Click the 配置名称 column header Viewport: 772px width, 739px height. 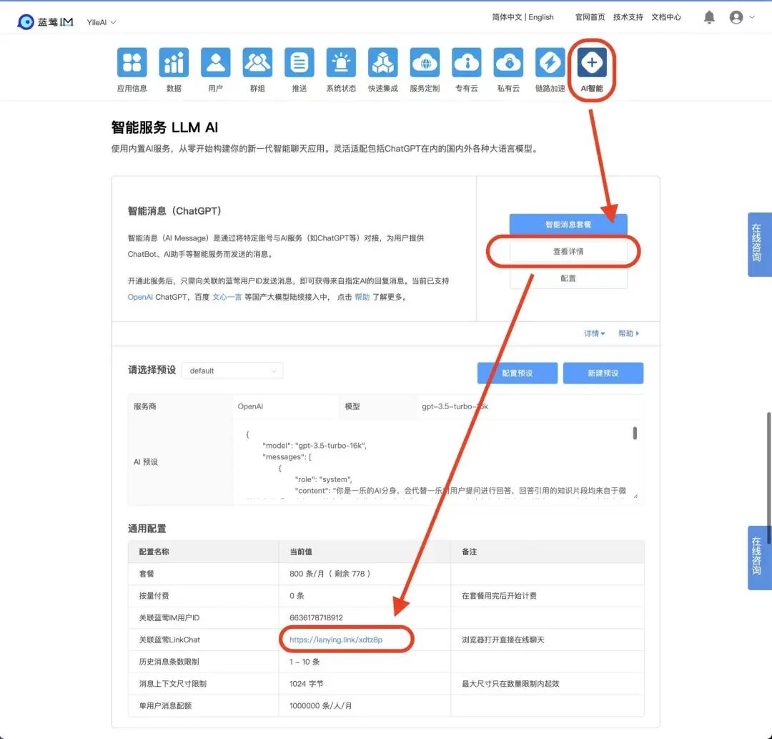coord(154,552)
